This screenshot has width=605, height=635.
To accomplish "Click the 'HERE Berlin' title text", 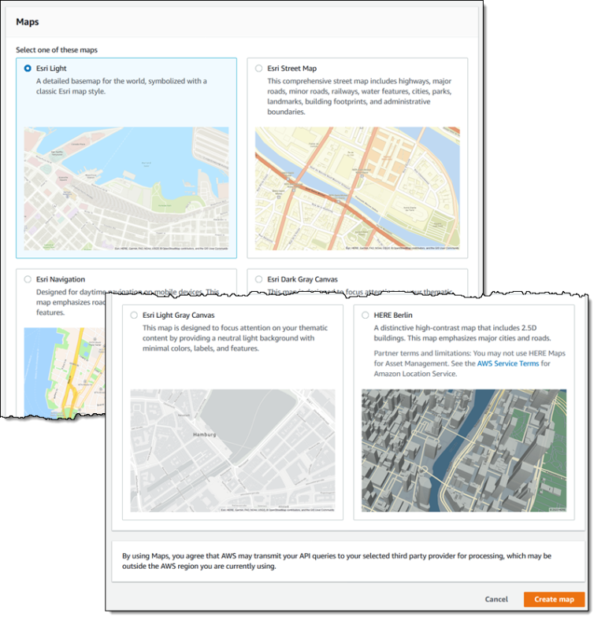I will coord(393,315).
